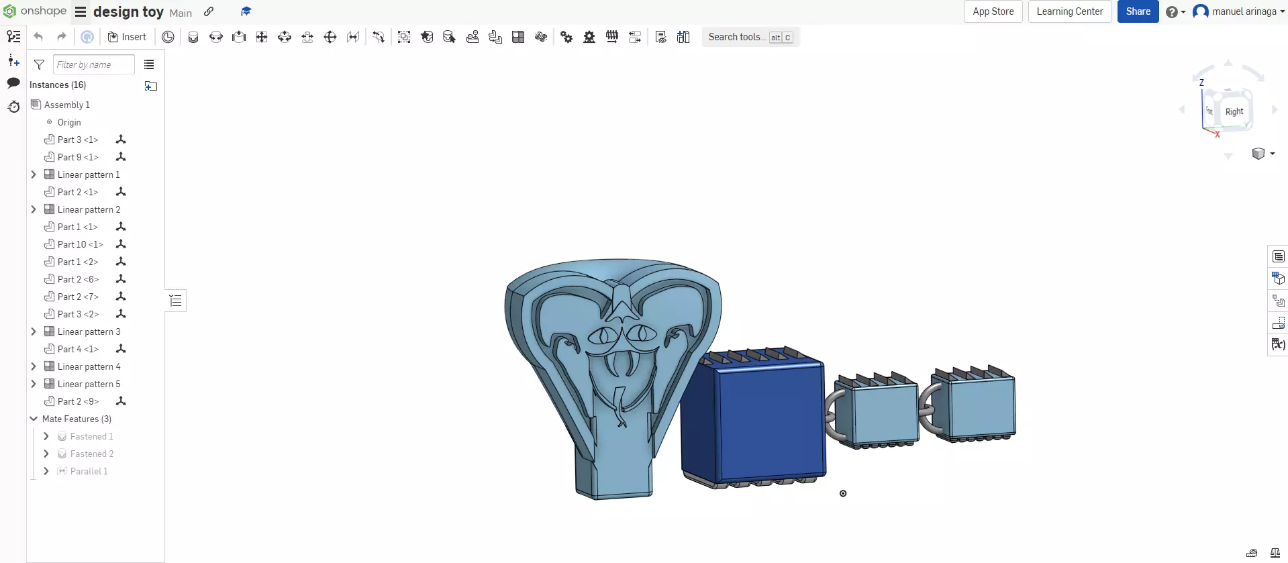The height and width of the screenshot is (563, 1288).
Task: Toggle the collapsed feature list handle
Action: 176,301
